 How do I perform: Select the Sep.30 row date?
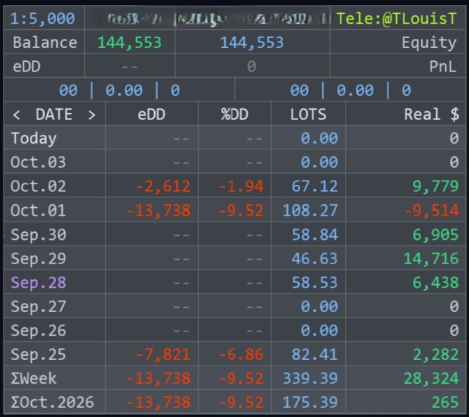point(38,235)
